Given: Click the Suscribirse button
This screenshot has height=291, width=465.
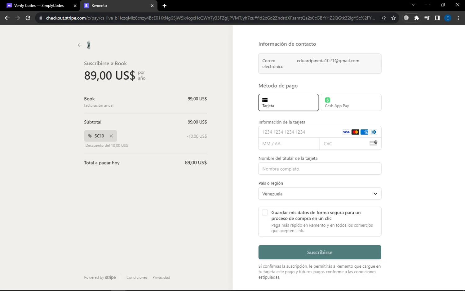Looking at the screenshot, I should coord(320,252).
